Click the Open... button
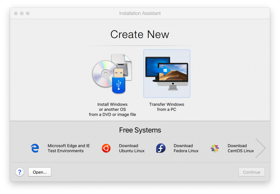 pos(40,172)
